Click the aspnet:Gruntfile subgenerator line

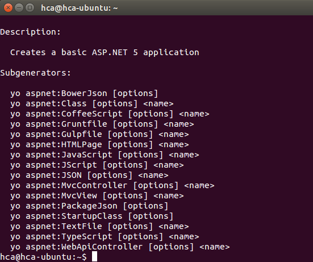(x=102, y=124)
